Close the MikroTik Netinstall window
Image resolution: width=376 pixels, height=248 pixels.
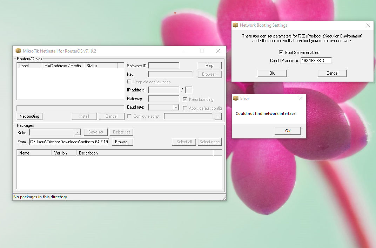click(x=218, y=51)
